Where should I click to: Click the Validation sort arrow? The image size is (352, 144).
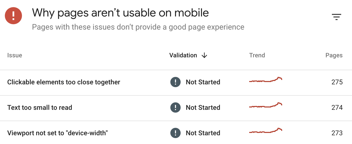point(204,55)
